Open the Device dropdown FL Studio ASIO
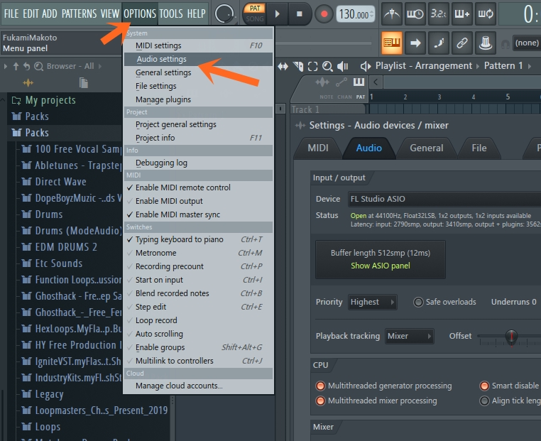 click(x=440, y=199)
